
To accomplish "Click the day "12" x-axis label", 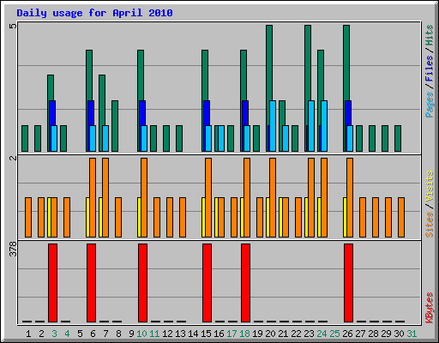I will pos(167,334).
